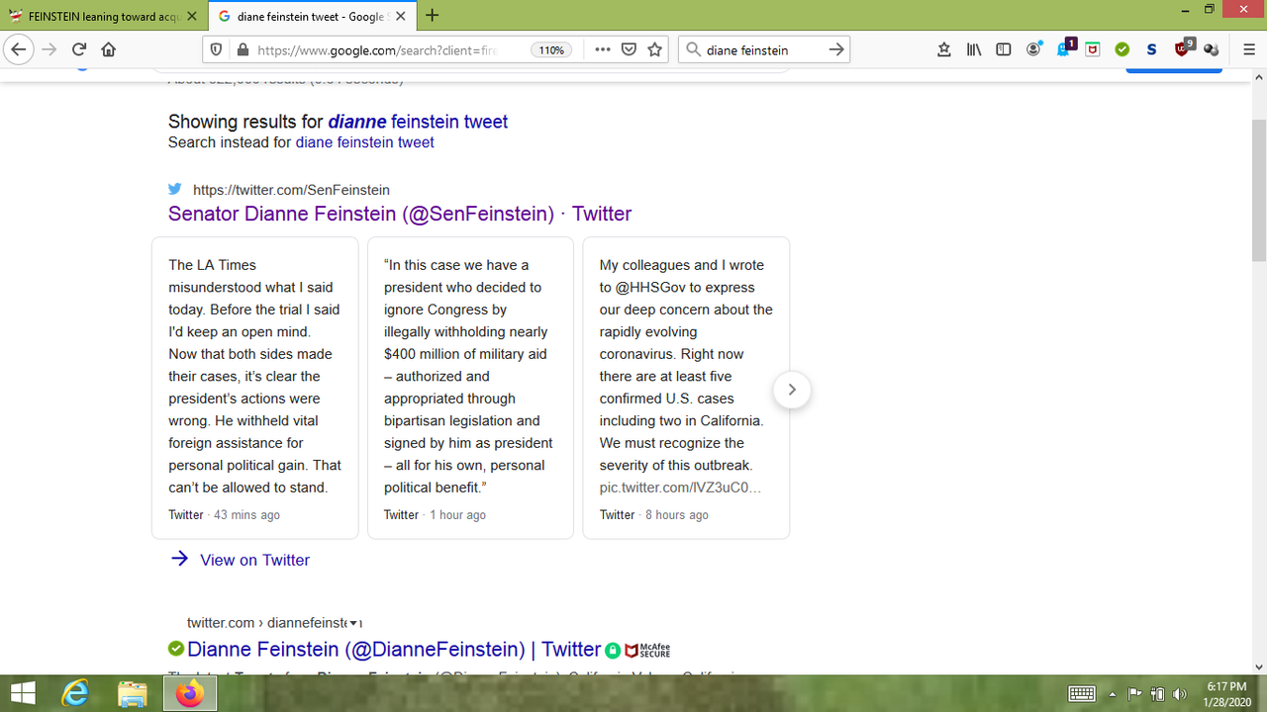
Task: Click the twitter.com/SenFeinstein URL text
Action: pos(291,190)
